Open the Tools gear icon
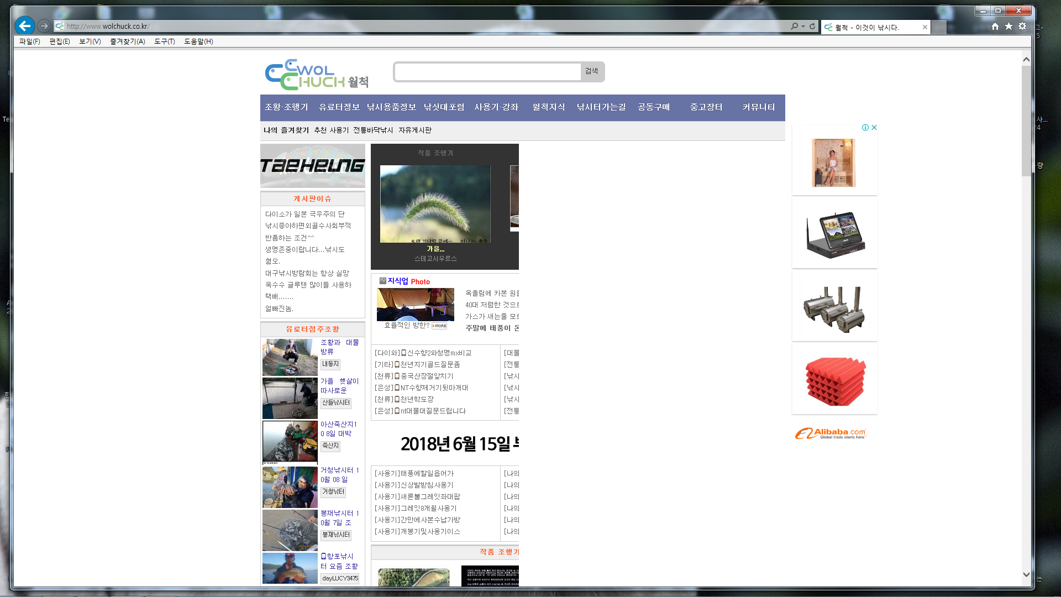Screen dimensions: 1061x597 (x=1022, y=26)
